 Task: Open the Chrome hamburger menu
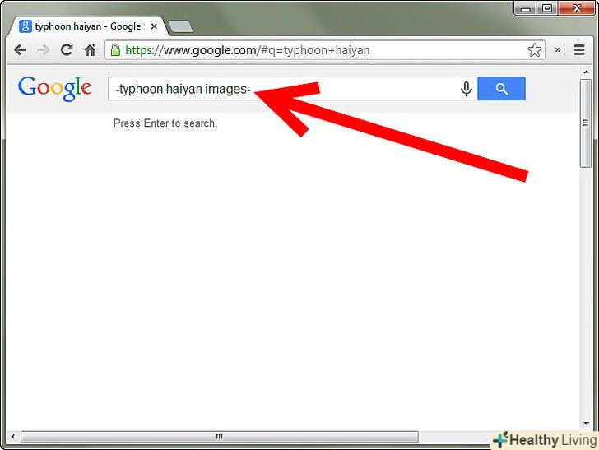tap(579, 49)
